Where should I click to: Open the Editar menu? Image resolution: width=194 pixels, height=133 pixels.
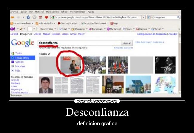24,12
